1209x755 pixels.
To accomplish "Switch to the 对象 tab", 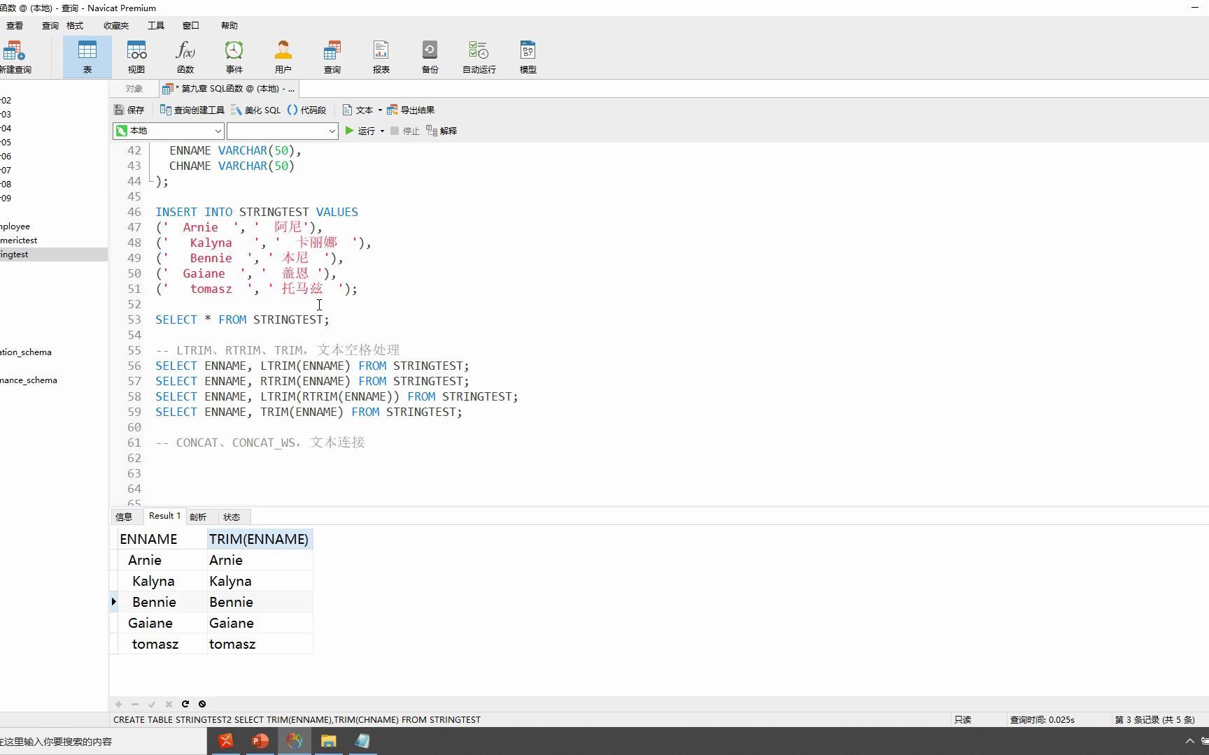I will tap(134, 89).
